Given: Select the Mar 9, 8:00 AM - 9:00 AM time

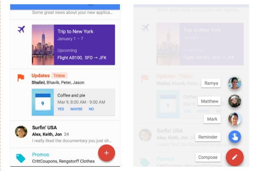Looking at the screenshot, I should tap(81, 102).
